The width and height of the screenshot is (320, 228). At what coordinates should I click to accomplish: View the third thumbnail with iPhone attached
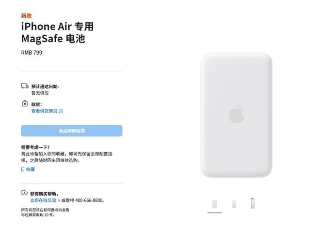tap(253, 203)
